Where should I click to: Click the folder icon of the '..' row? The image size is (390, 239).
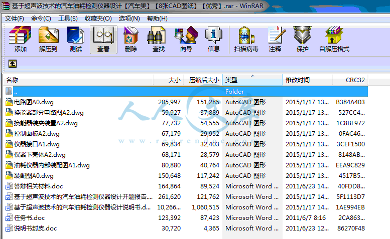(9, 91)
